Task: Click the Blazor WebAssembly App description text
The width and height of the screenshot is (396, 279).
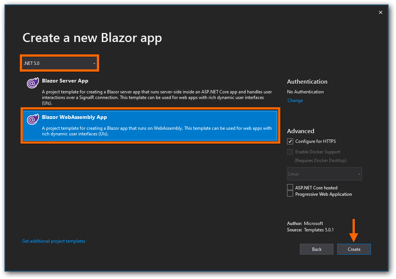Action: (156, 131)
